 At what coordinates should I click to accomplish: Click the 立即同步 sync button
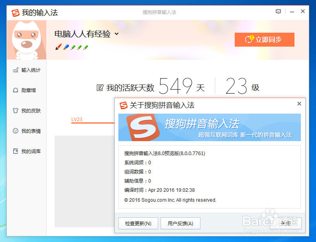pos(265,39)
